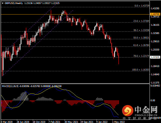161x123 pixels.
Task: Click the 1.22325 current price tag
Action: [155, 57]
